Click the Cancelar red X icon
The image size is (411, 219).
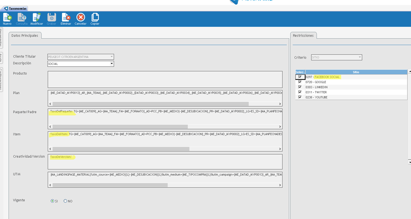point(80,17)
